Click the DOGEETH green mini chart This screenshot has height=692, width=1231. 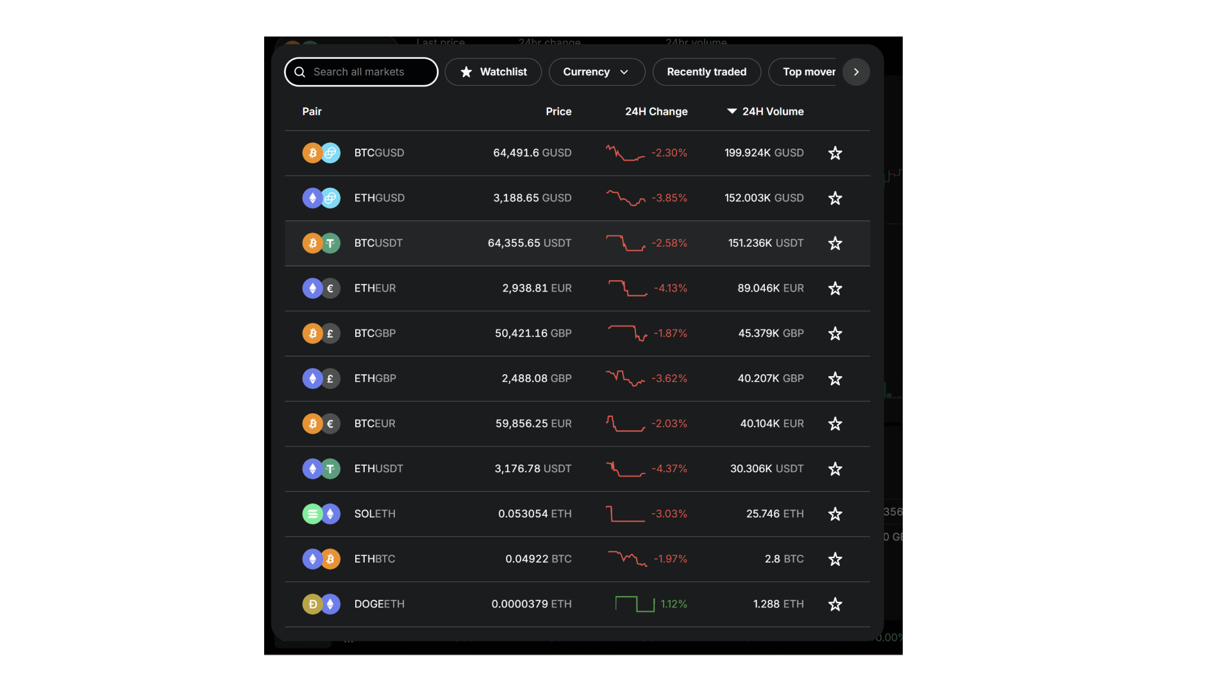coord(630,604)
